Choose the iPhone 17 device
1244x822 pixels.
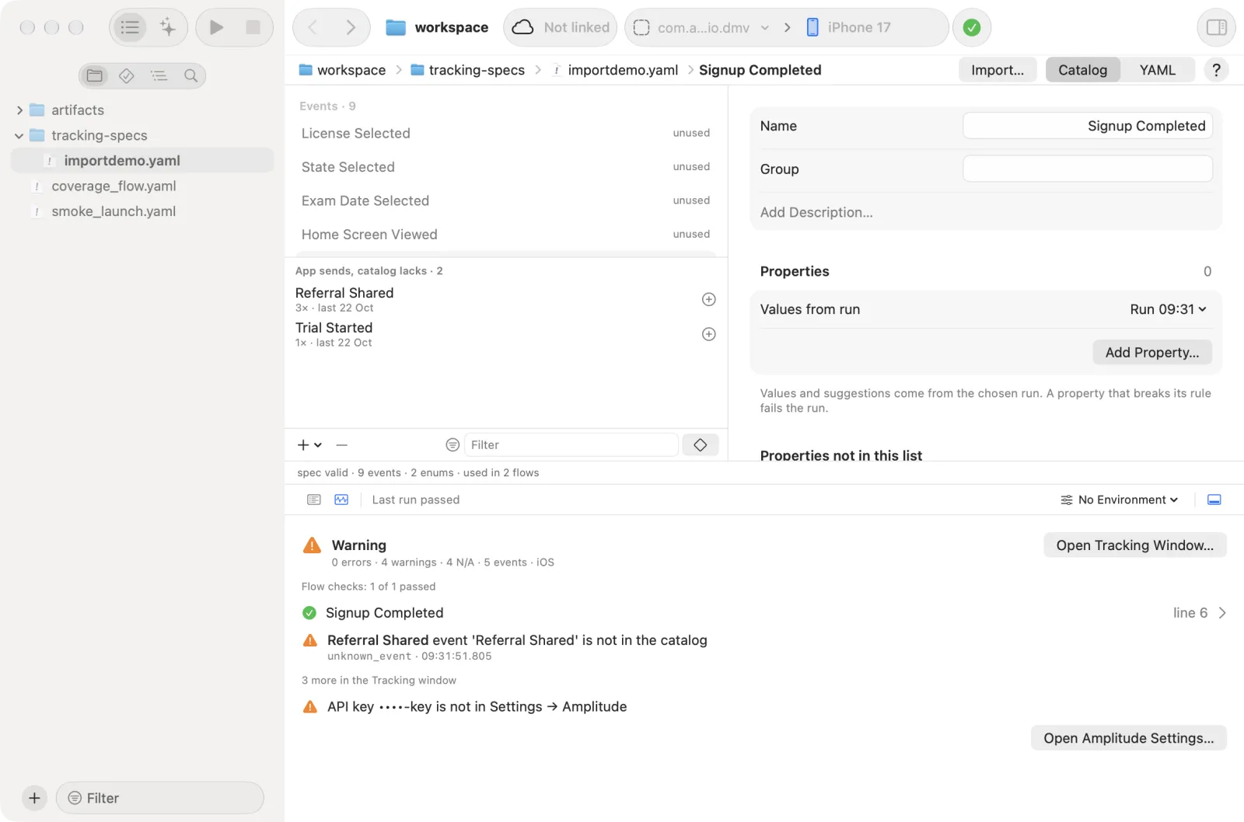[x=849, y=27]
